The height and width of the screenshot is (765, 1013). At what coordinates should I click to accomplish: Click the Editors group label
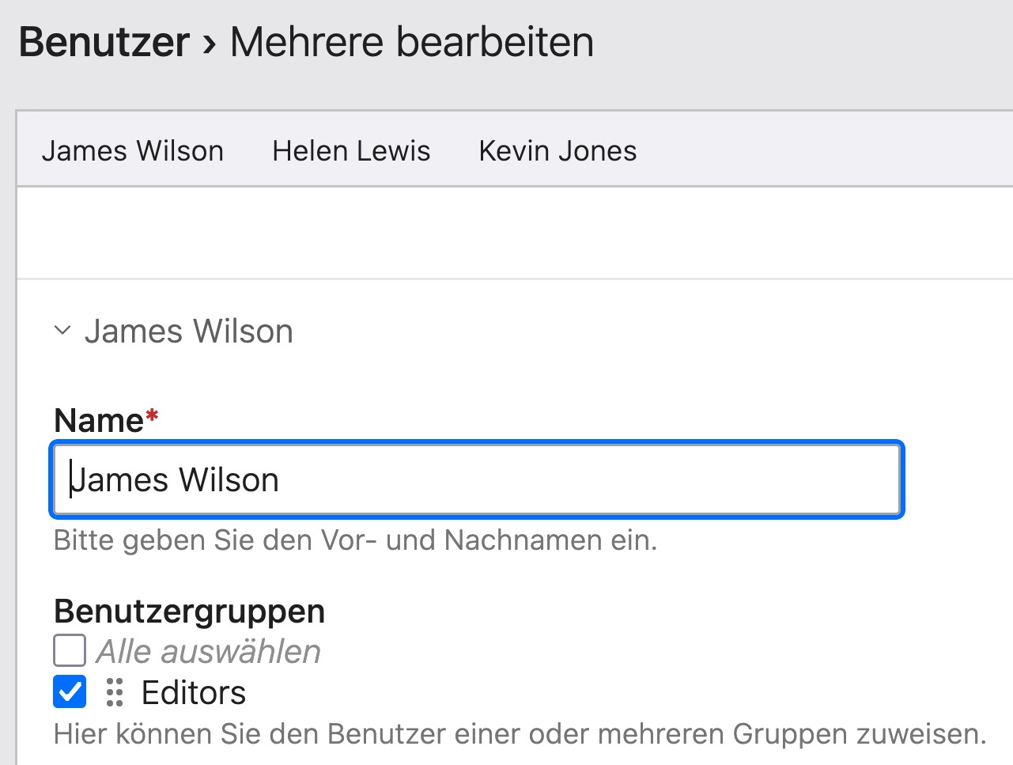tap(194, 693)
